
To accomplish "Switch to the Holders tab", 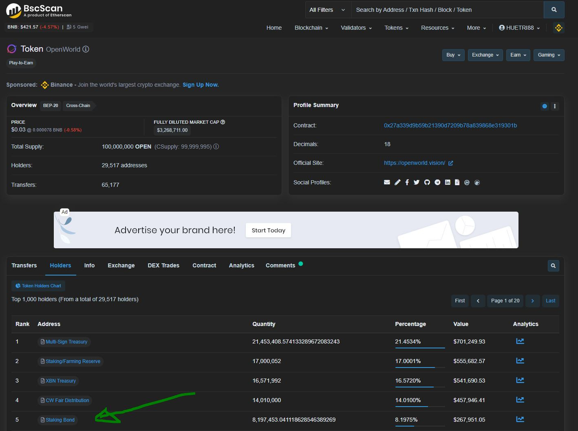I will [x=60, y=265].
